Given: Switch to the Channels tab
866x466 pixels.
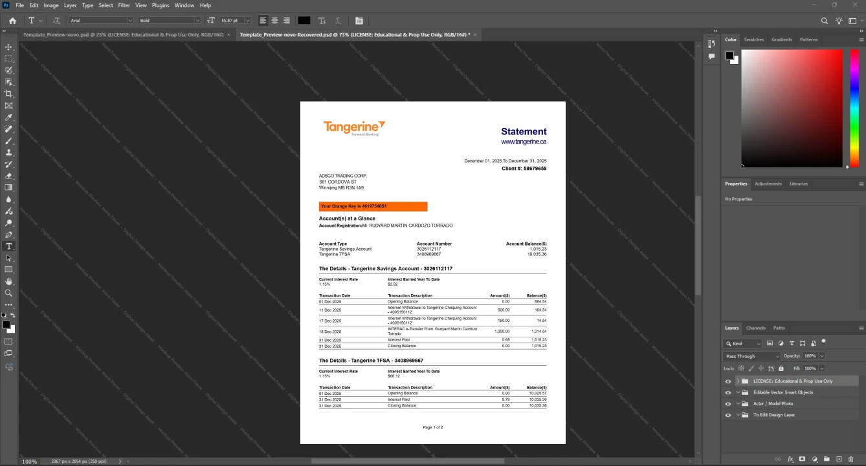Looking at the screenshot, I should [x=755, y=328].
